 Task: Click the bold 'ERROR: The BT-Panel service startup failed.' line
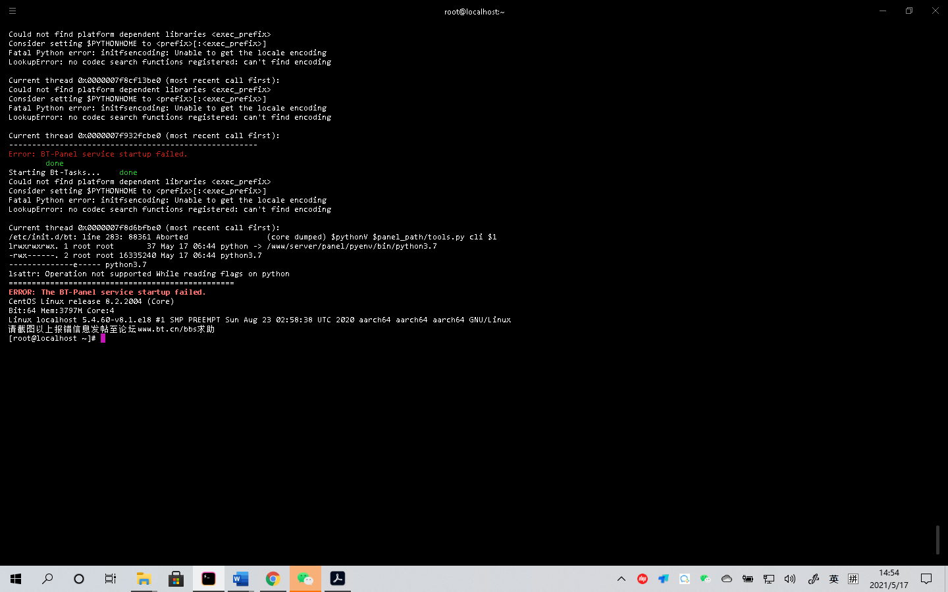tap(107, 292)
